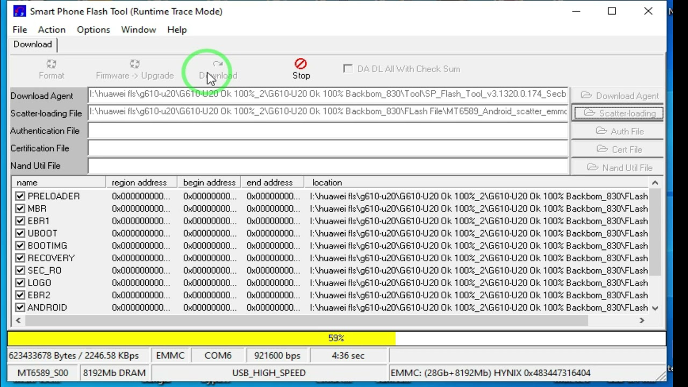Click the location column header
688x387 pixels.
click(477, 183)
